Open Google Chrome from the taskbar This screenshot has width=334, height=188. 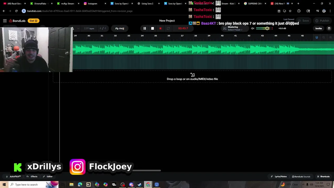tap(148, 185)
